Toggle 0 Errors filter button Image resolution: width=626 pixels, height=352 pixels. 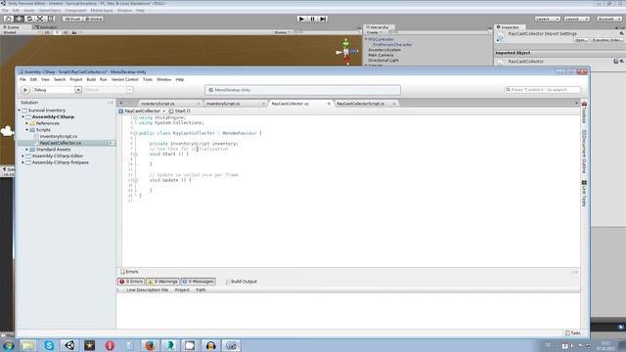(131, 282)
